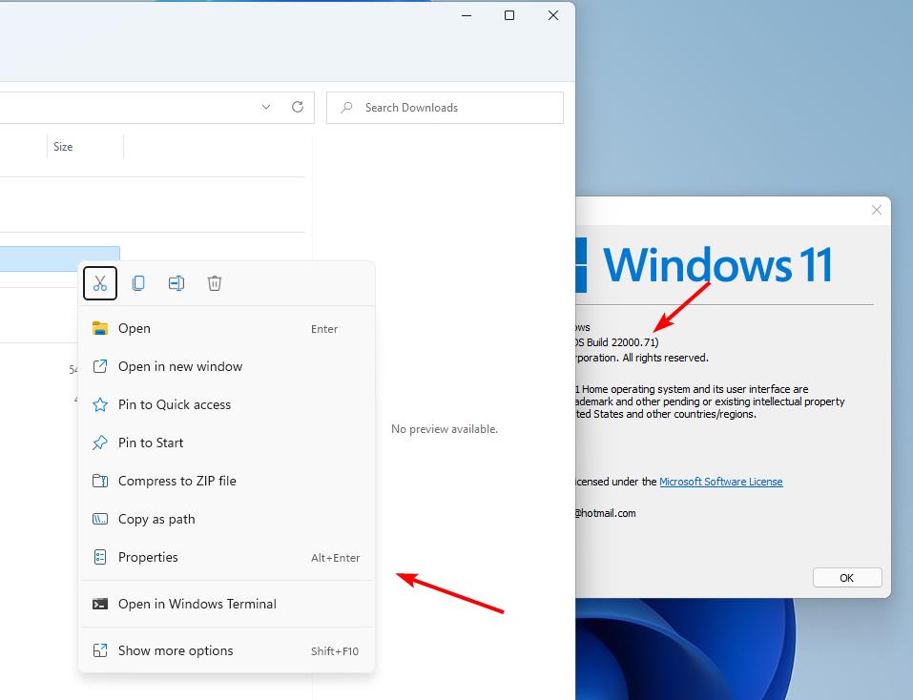Screen dimensions: 913x700
Task: Click the Copy icon in context menu
Action: (x=138, y=283)
